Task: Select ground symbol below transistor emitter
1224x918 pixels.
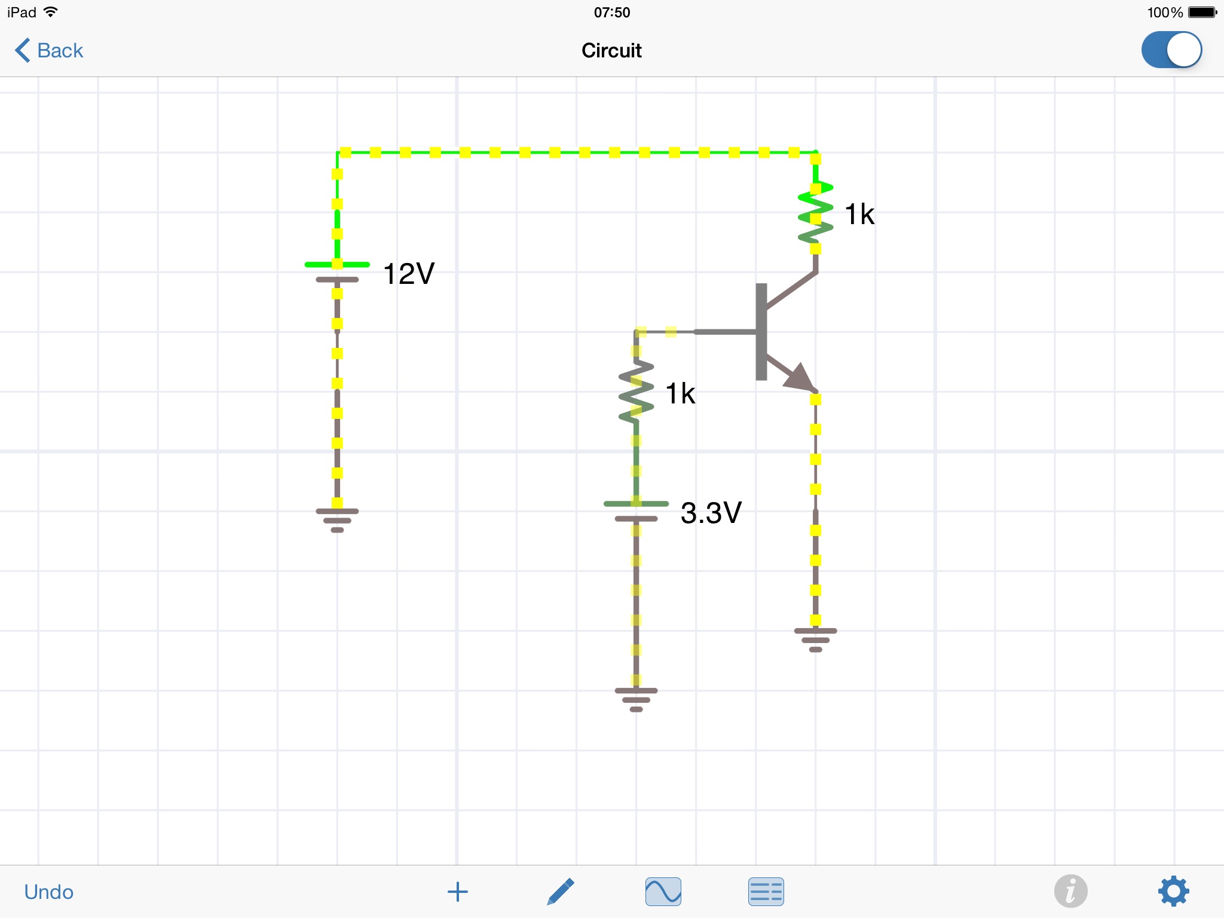Action: pyautogui.click(x=815, y=639)
